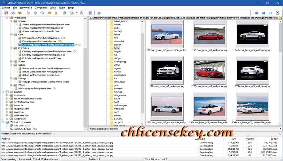Select thumbnail 138-cars_bmw_m3_wallpaper.jpg
283x161 pixels.
209,34
